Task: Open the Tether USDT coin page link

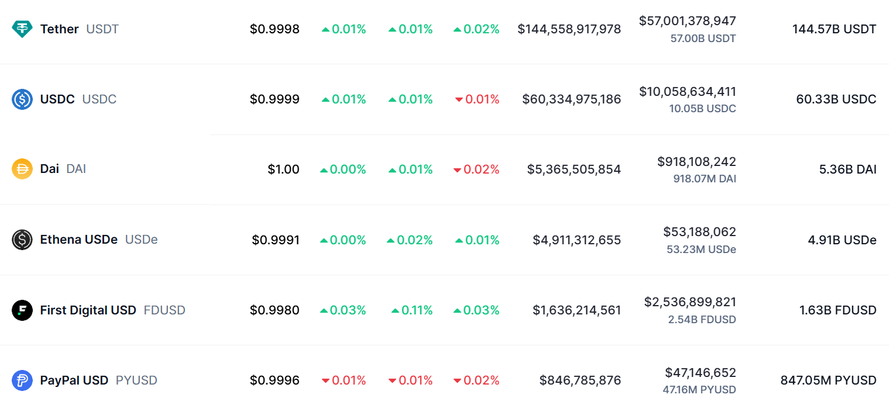Action: (x=79, y=29)
